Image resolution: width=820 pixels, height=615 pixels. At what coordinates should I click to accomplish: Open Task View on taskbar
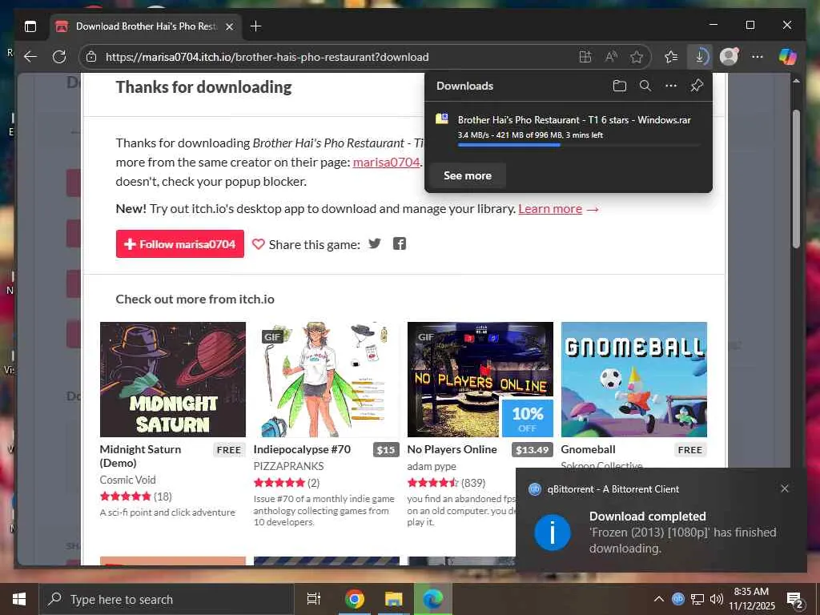point(314,599)
